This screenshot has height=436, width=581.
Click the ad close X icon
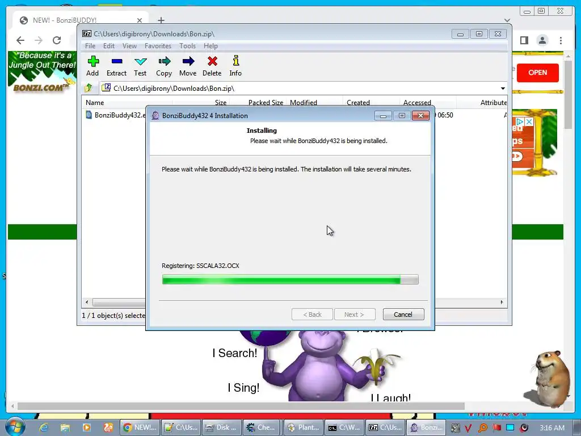529,121
